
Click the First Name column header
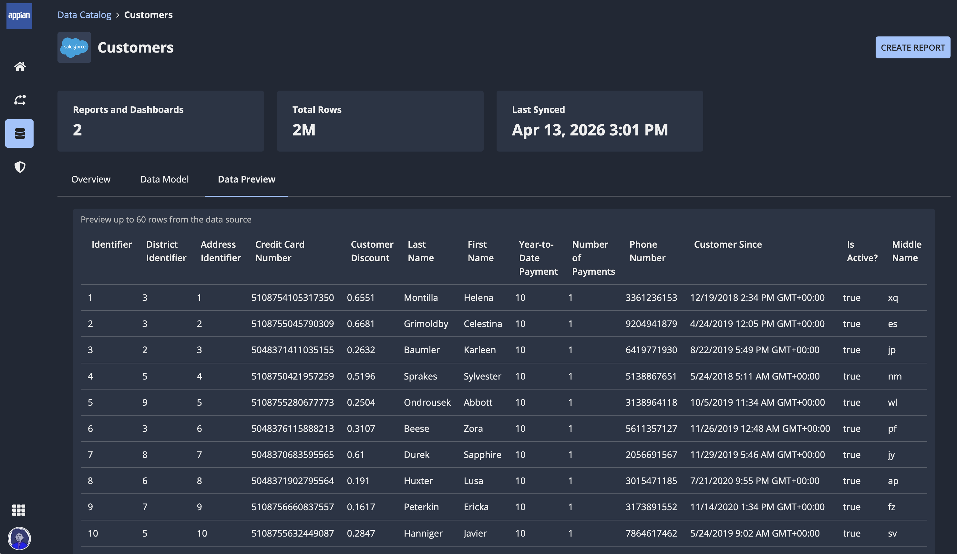tap(481, 251)
